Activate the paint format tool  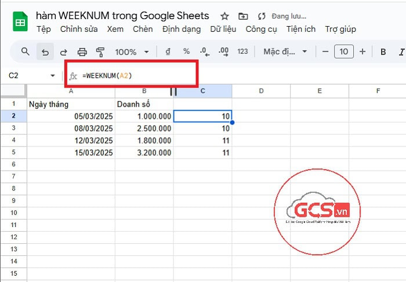100,52
